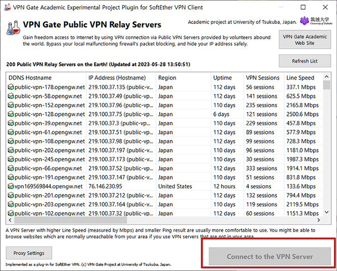The height and width of the screenshot is (271, 337).
Task: Click Connect to the VPN Server button
Action: [x=270, y=257]
